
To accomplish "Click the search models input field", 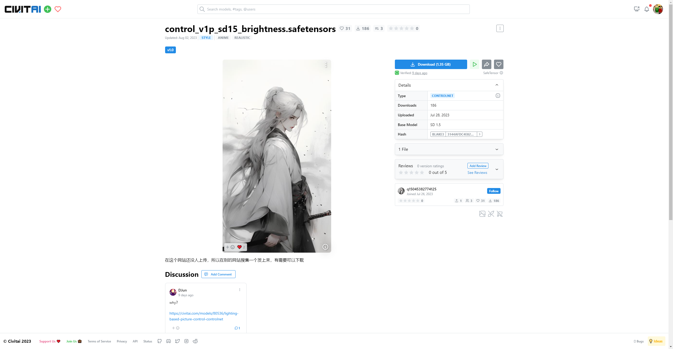I will (x=333, y=9).
